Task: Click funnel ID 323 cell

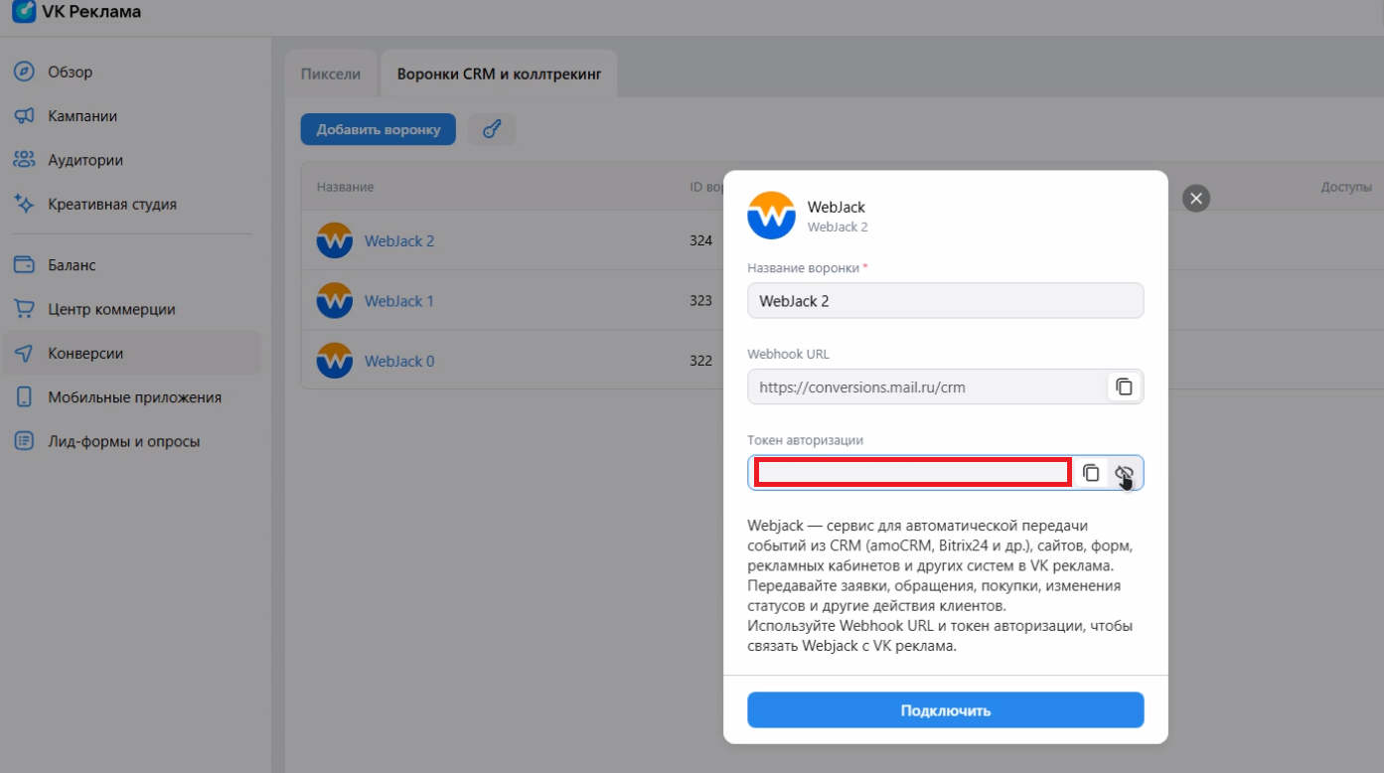Action: click(x=700, y=301)
